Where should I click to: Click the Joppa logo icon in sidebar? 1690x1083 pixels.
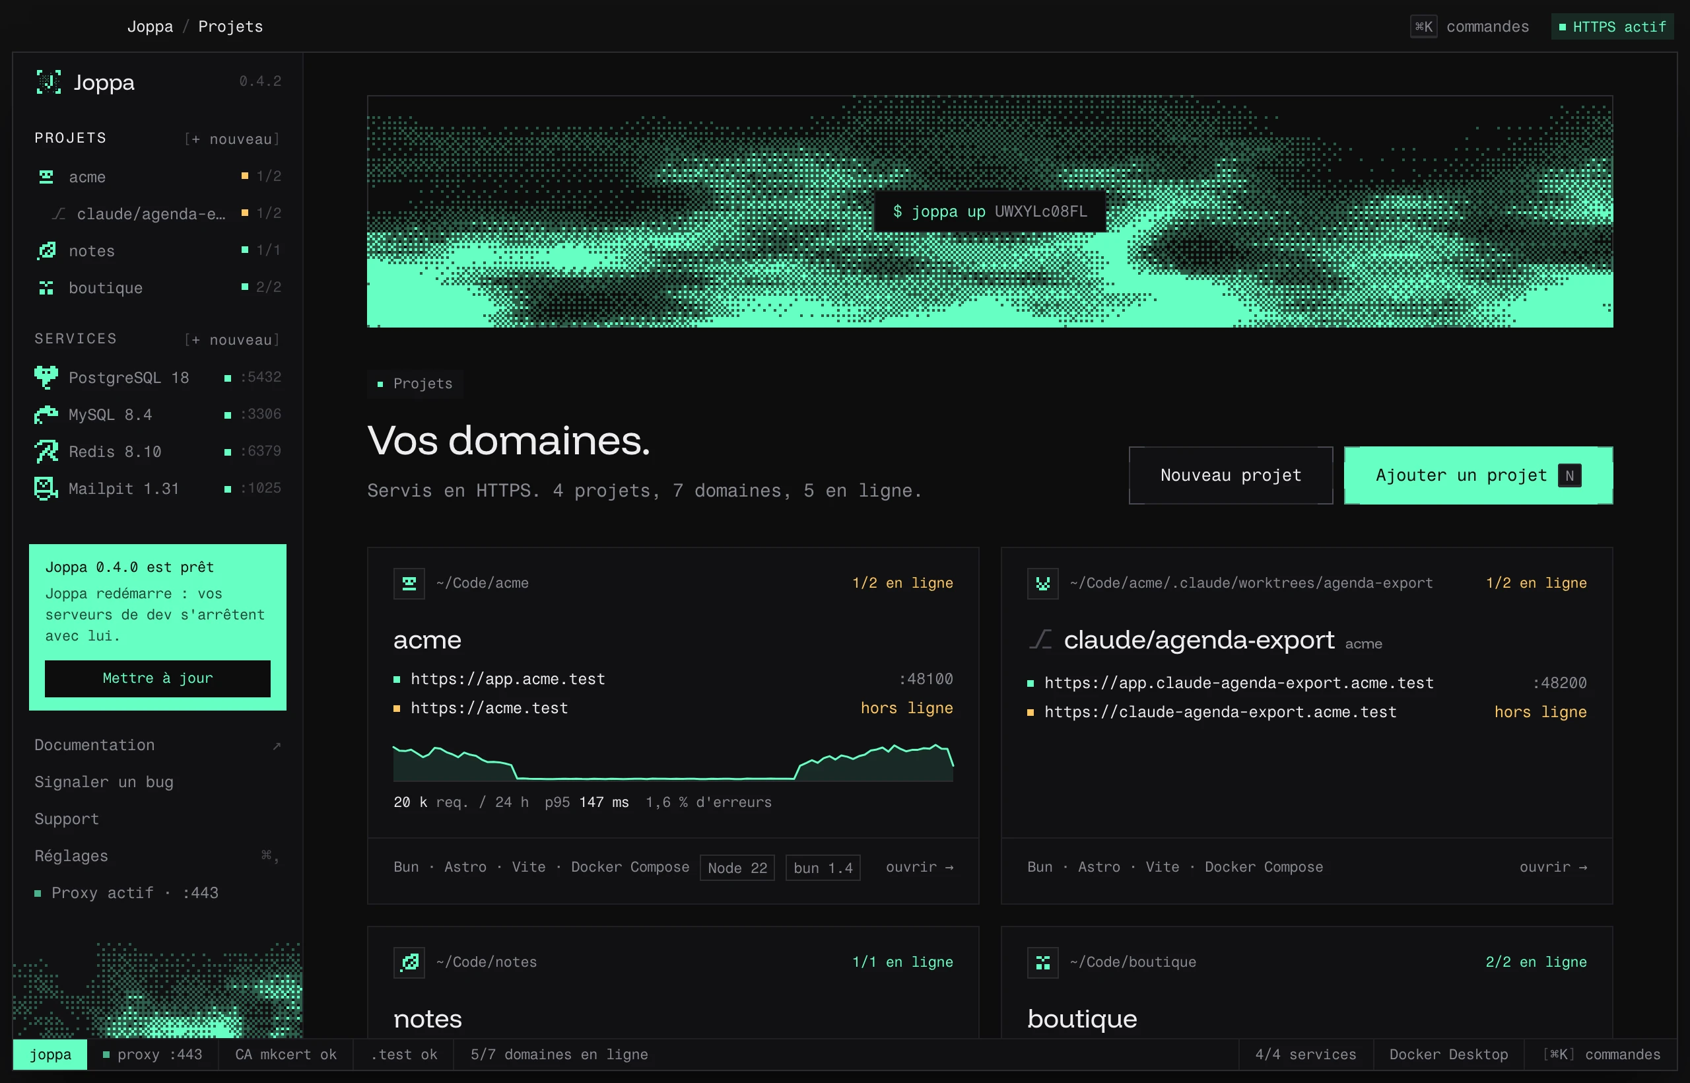coord(48,83)
